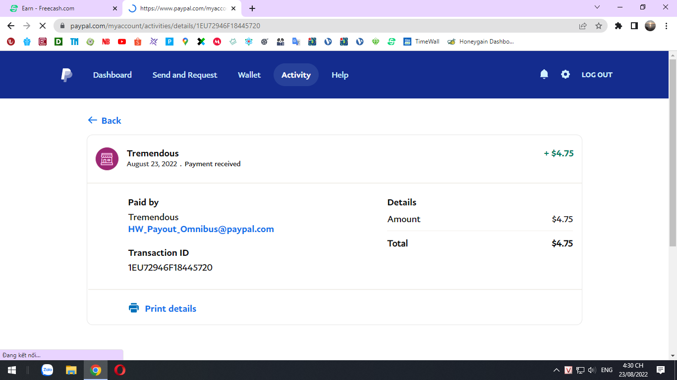Viewport: 677px width, 380px height.
Task: Click the printer icon beside Print details
Action: point(134,308)
